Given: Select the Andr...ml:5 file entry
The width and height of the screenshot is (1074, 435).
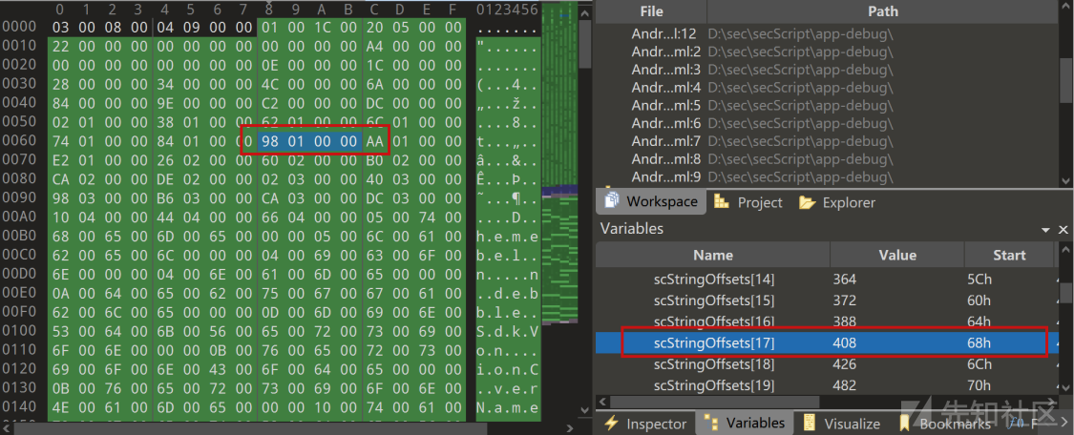Looking at the screenshot, I should (x=666, y=105).
